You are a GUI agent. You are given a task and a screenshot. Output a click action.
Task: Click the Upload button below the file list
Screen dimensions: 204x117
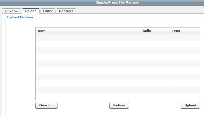[x=190, y=105]
